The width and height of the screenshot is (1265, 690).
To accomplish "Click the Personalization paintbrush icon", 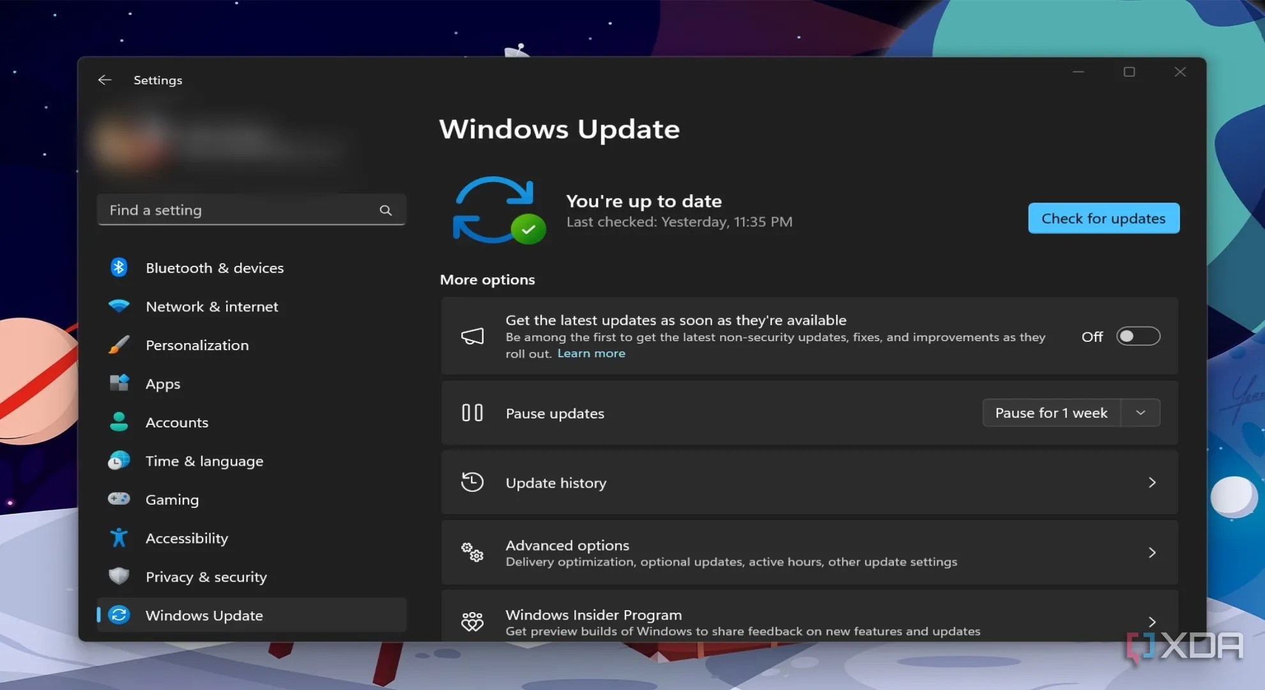I will pos(119,345).
